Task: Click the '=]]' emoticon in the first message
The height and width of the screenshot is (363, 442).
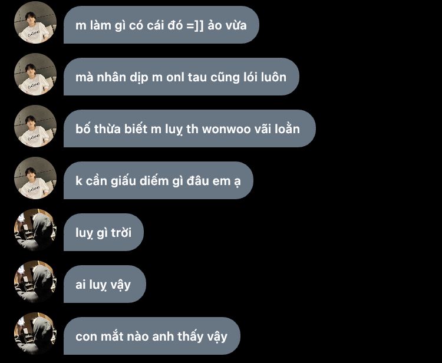Action: [x=195, y=25]
